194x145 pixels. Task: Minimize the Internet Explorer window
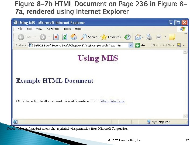pos(172,23)
